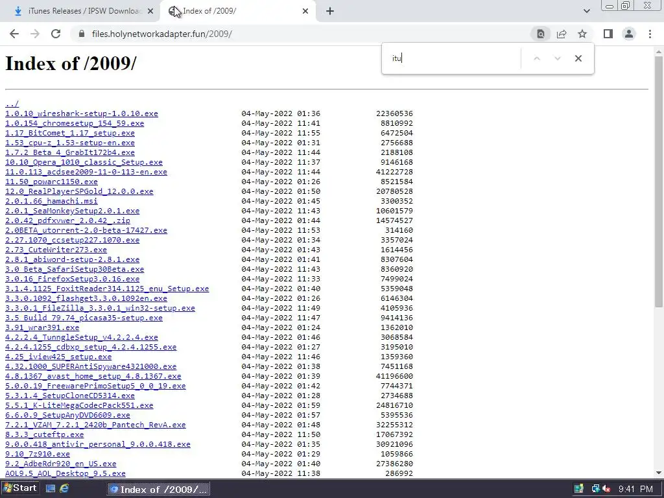Download 1.0.154_chromesetup_154_59.exe
Screen dimensions: 664x498
pyautogui.click(x=75, y=123)
